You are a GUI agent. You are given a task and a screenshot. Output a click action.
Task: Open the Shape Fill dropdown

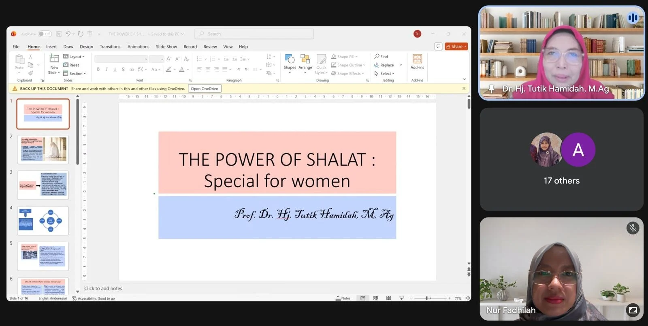(344, 57)
